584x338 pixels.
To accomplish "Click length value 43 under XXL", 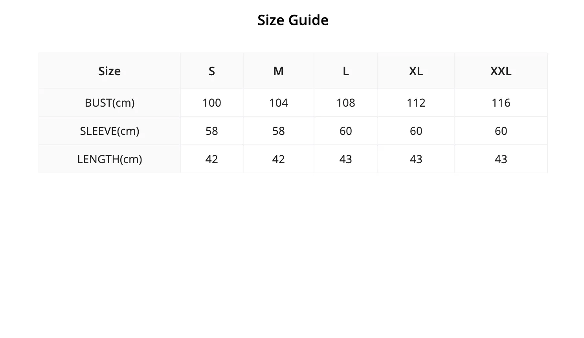I will [x=501, y=159].
